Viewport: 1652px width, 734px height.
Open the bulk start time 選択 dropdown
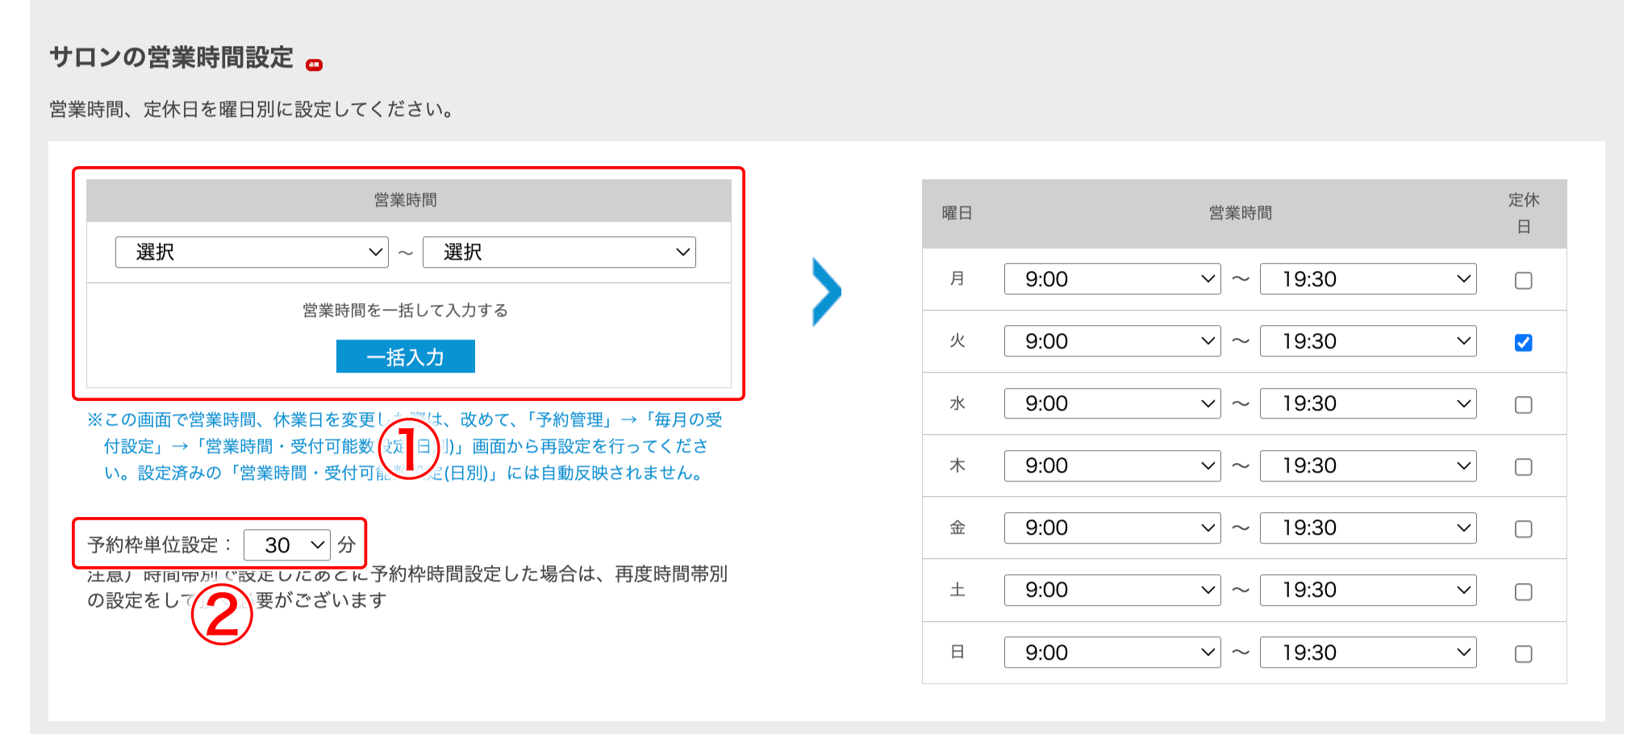(x=252, y=252)
